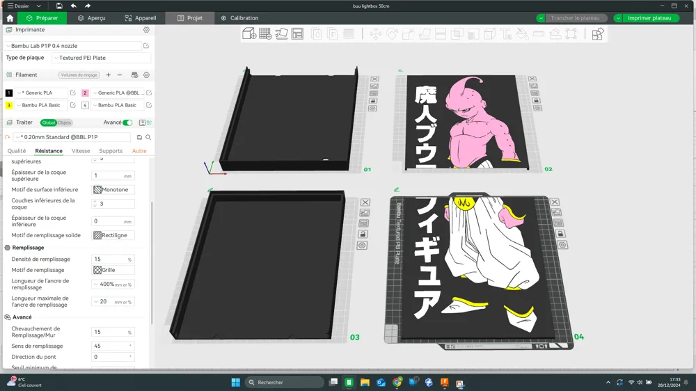Open Motif de remplissage Grille dropdown
Screen dimensions: 696x391
click(x=113, y=270)
